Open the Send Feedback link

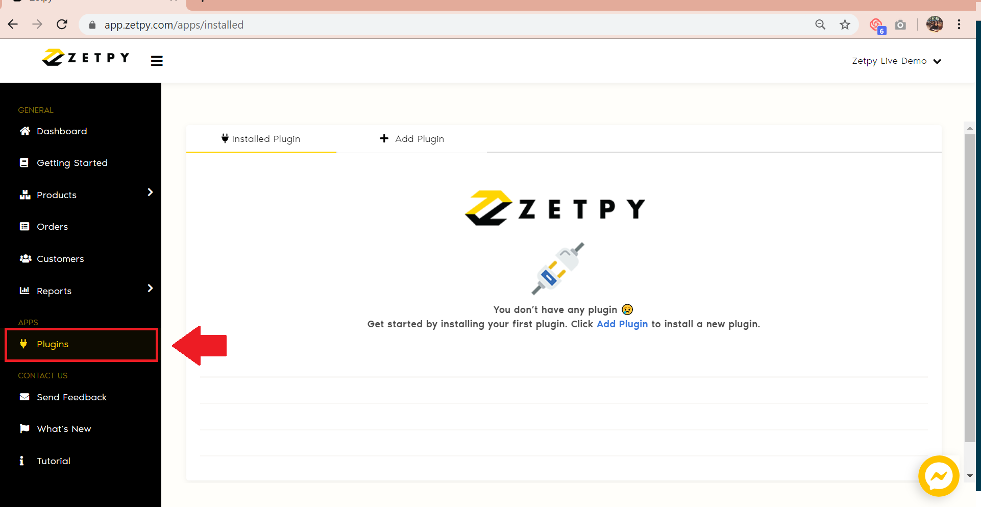pos(71,397)
